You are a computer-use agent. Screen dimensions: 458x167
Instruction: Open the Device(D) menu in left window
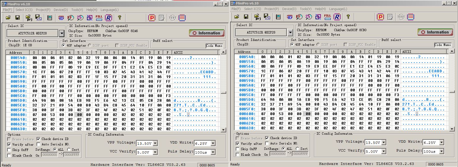coord(61,10)
